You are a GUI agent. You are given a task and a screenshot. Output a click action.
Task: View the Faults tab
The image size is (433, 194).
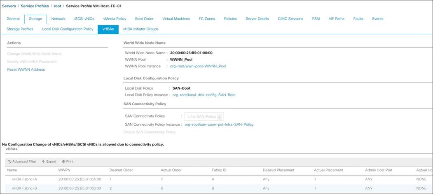358,19
